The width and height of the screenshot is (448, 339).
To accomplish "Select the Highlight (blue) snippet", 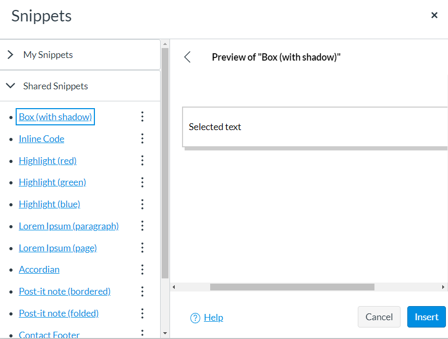I will tap(50, 204).
